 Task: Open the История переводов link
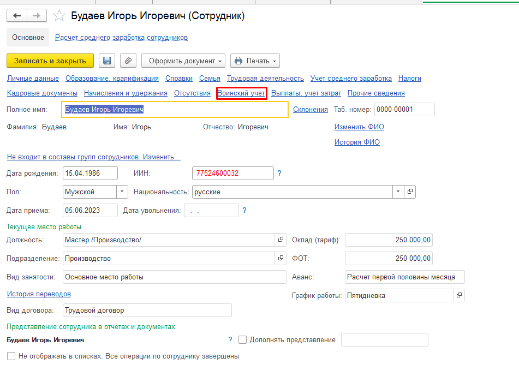pyautogui.click(x=39, y=294)
